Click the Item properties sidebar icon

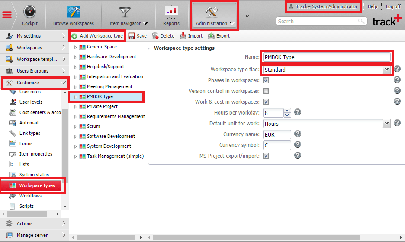(x=13, y=154)
